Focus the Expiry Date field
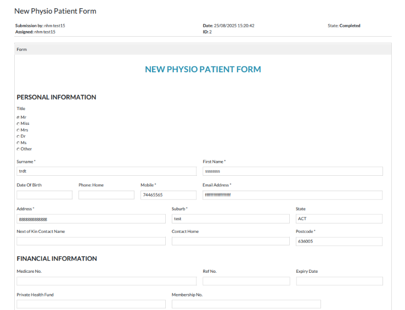405x310 pixels. [339, 281]
